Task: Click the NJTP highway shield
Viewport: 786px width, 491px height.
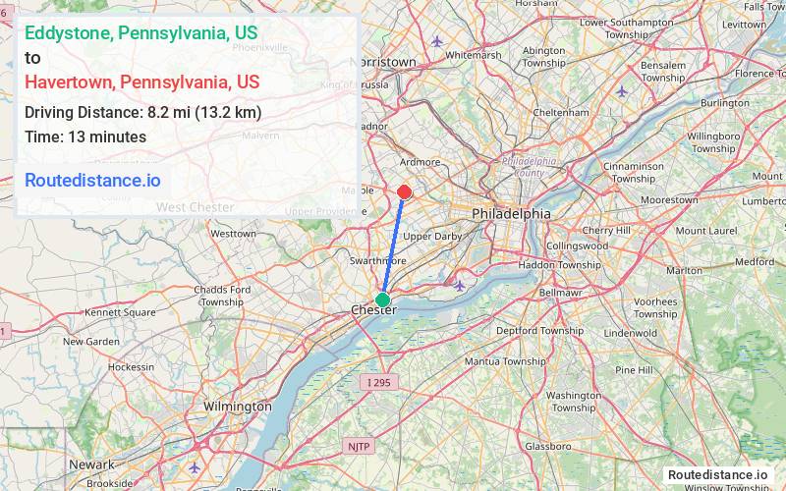Action: 359,447
